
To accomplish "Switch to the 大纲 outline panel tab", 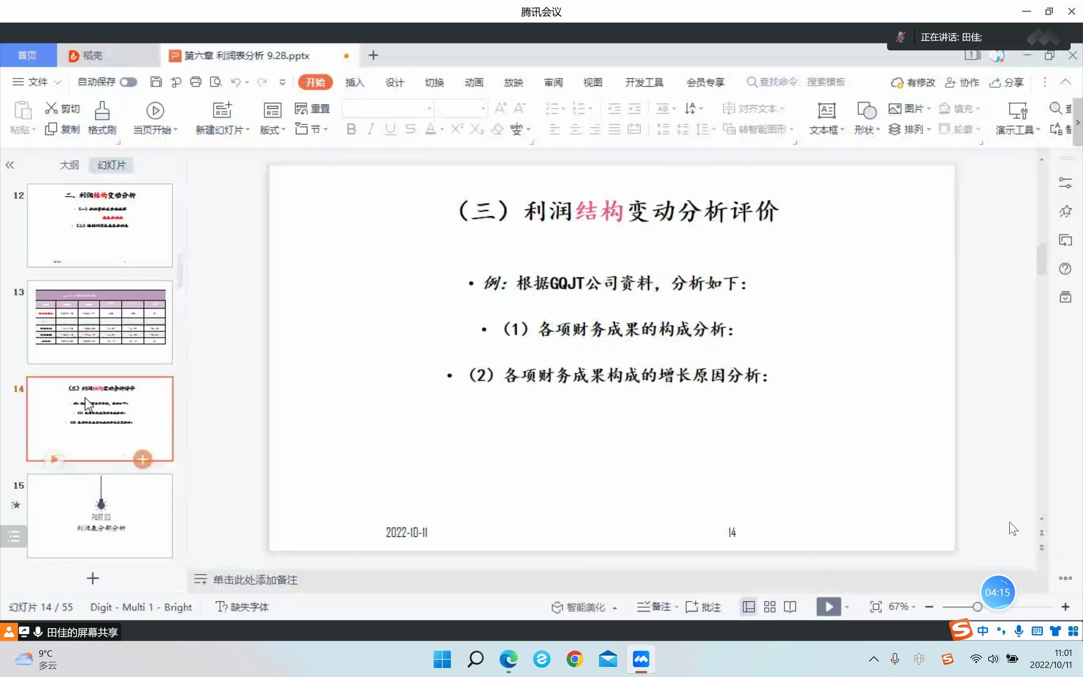I will pyautogui.click(x=69, y=165).
